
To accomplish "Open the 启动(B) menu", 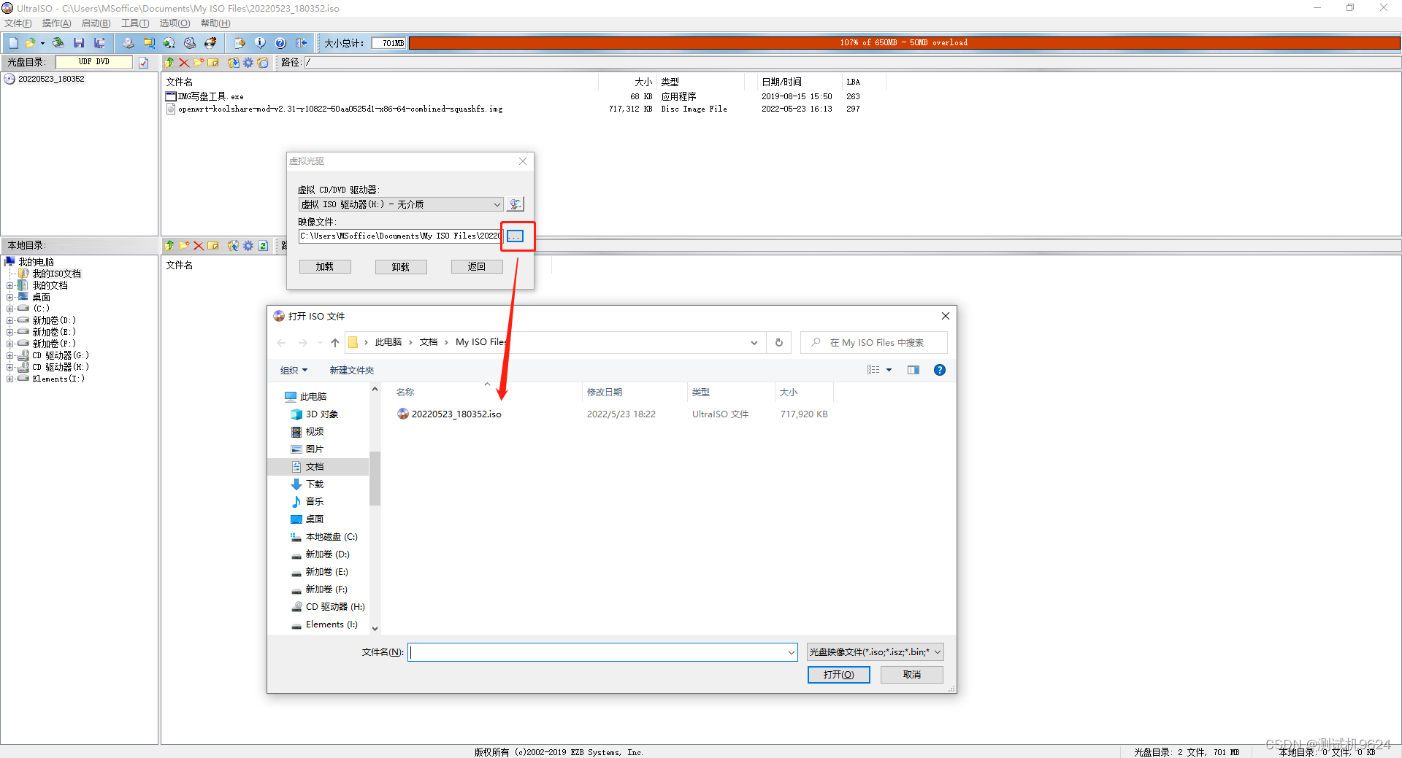I will 96,23.
